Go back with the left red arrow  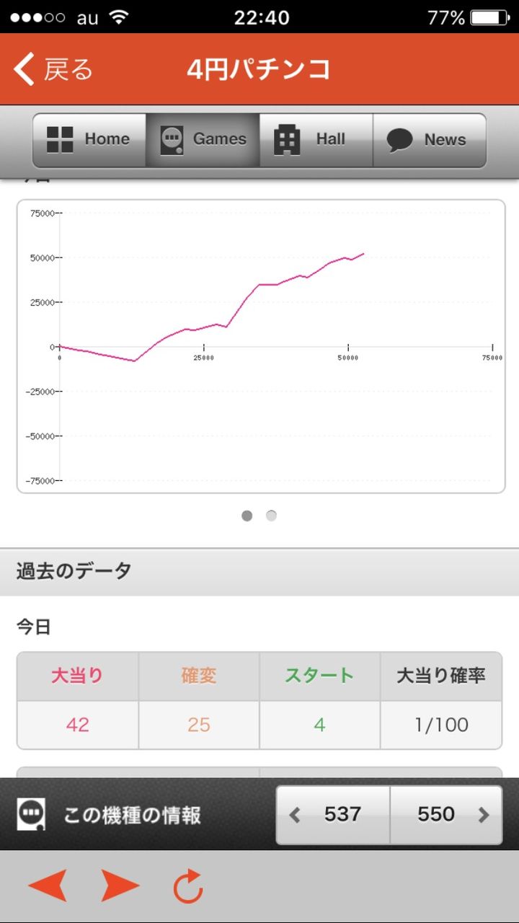(x=48, y=886)
